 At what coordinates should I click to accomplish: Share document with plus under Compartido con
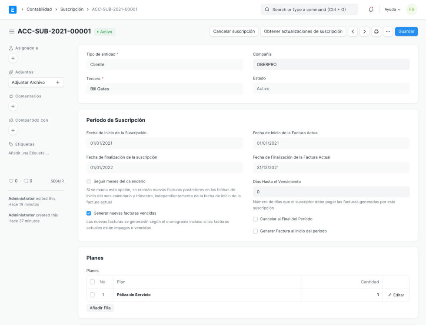[13, 130]
